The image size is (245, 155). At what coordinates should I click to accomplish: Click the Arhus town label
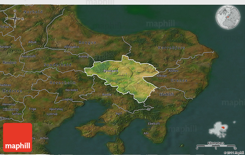(x=44, y=138)
